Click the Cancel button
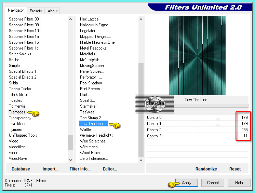 click(213, 183)
